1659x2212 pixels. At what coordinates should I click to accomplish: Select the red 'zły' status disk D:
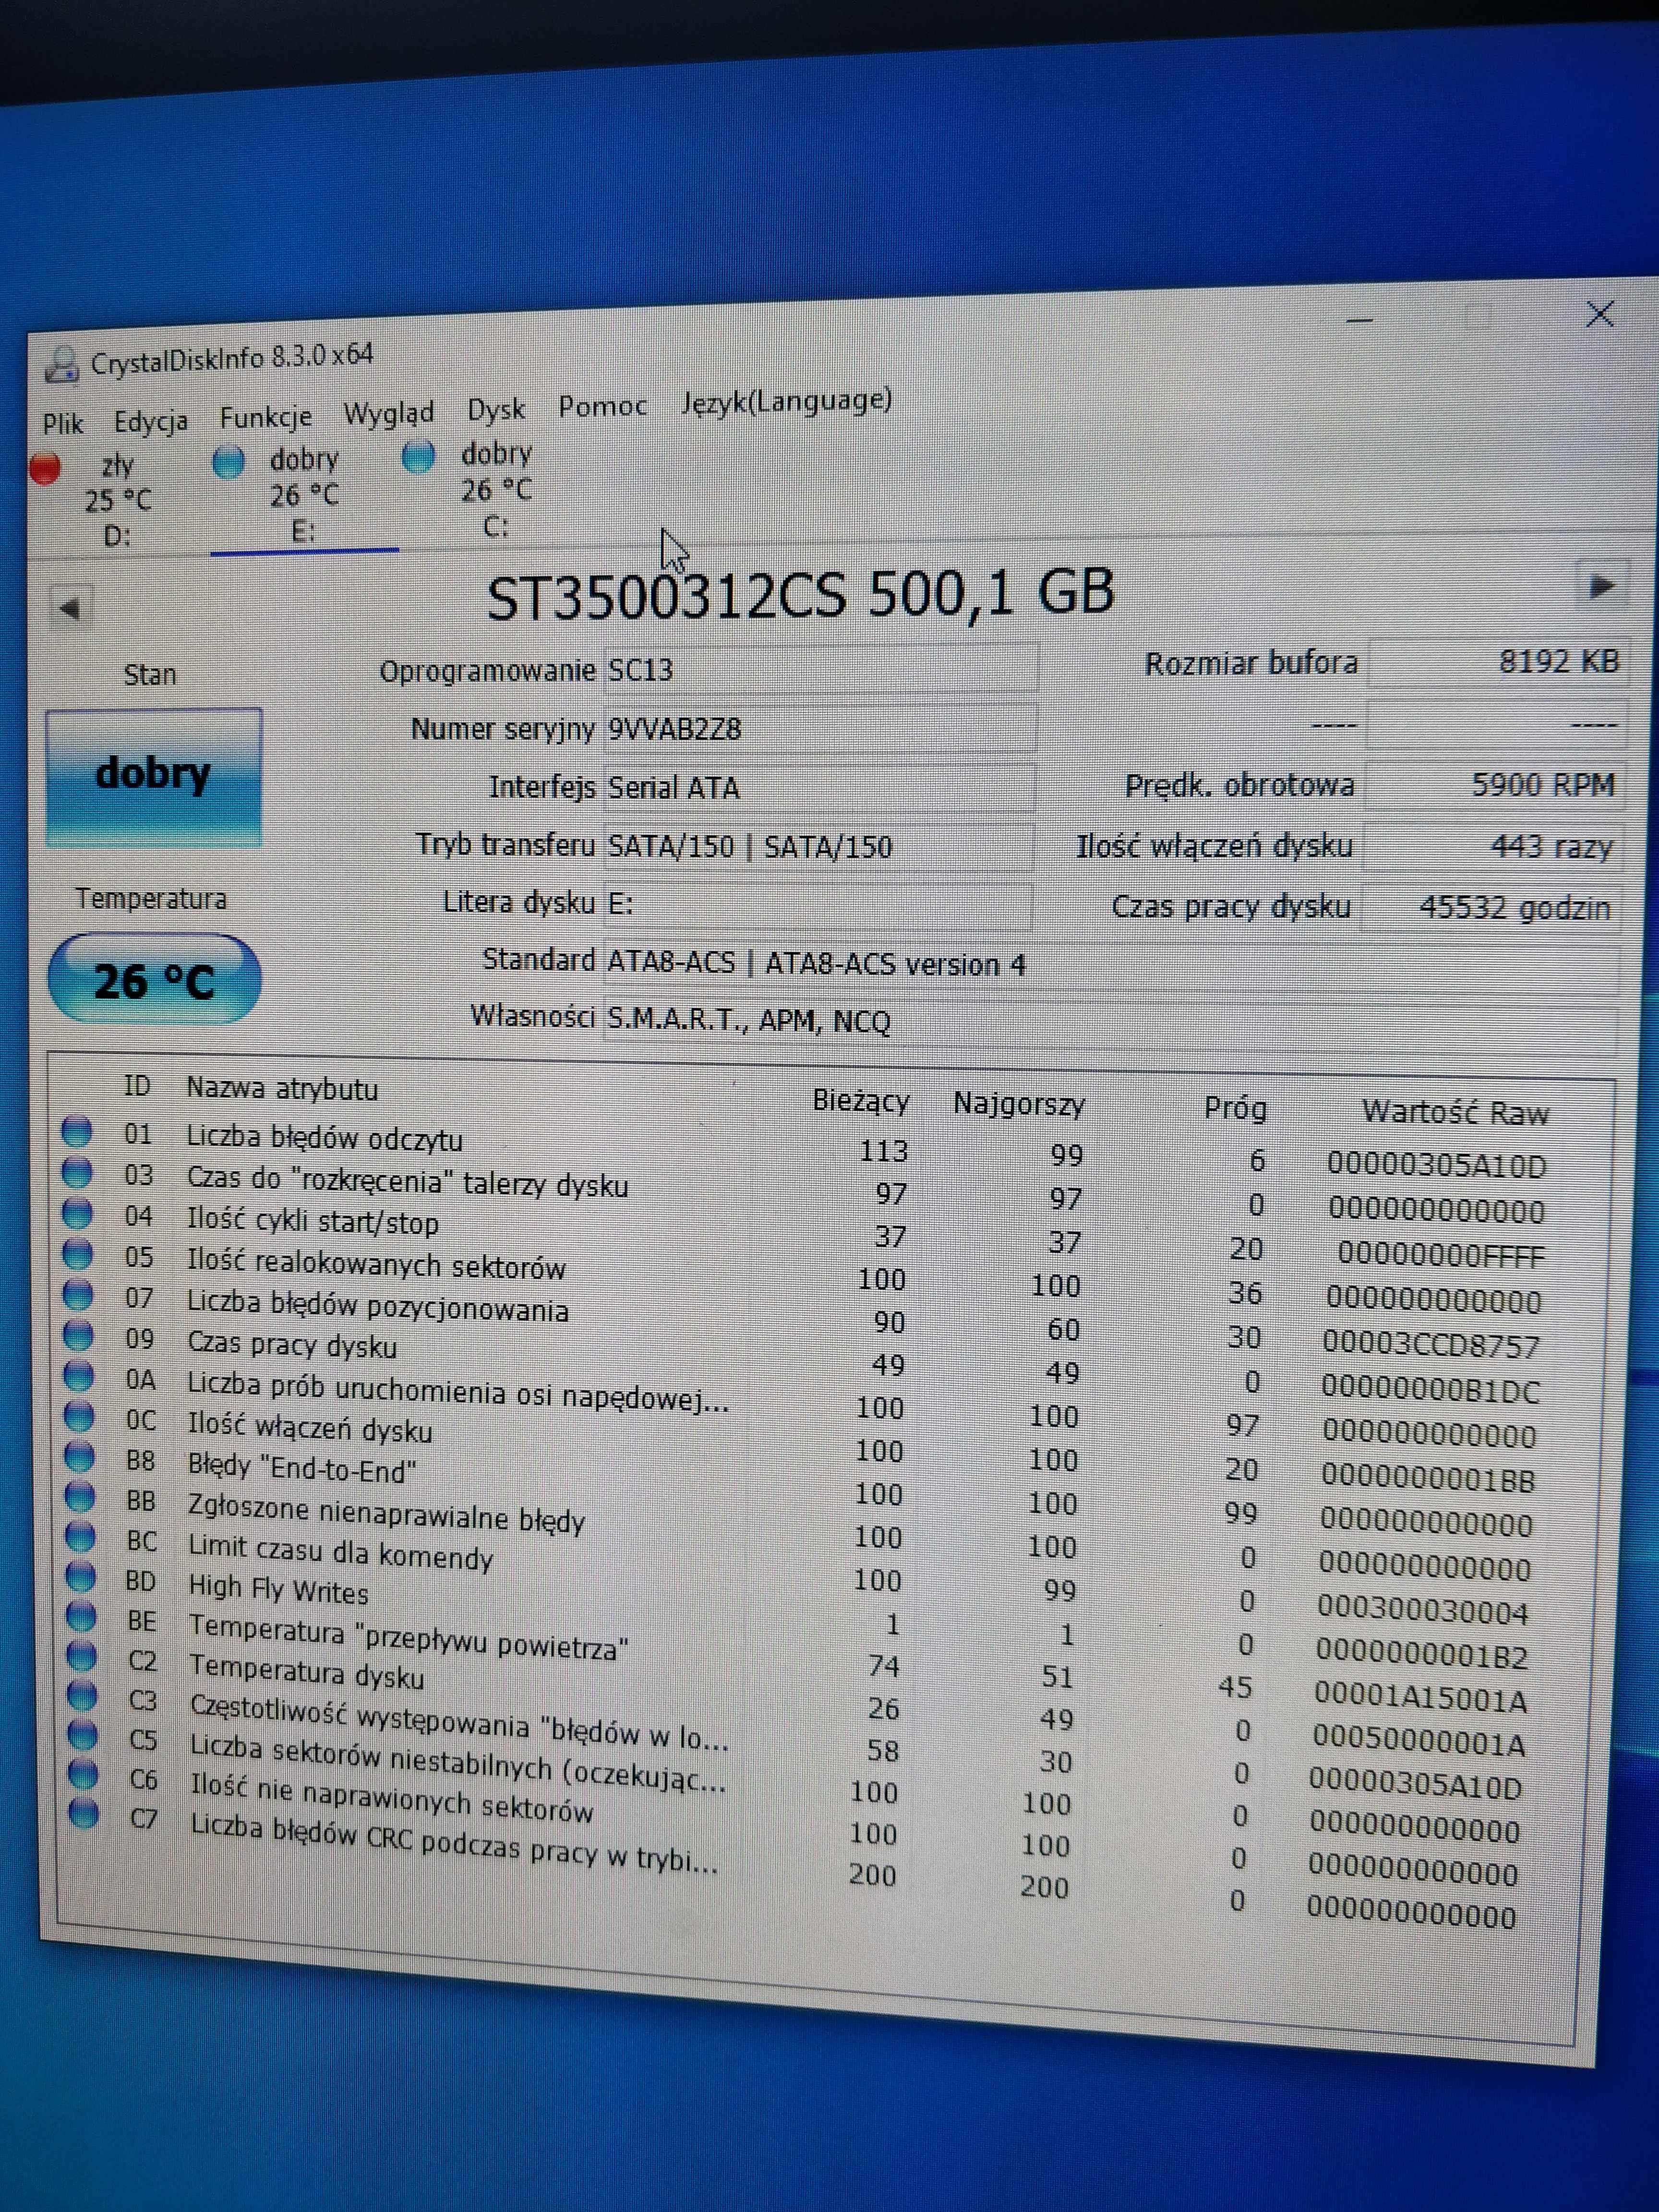tap(46, 468)
